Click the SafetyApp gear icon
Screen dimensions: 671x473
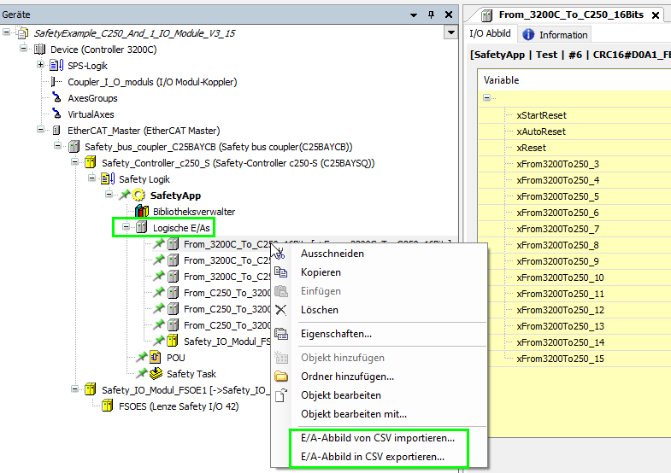point(138,196)
